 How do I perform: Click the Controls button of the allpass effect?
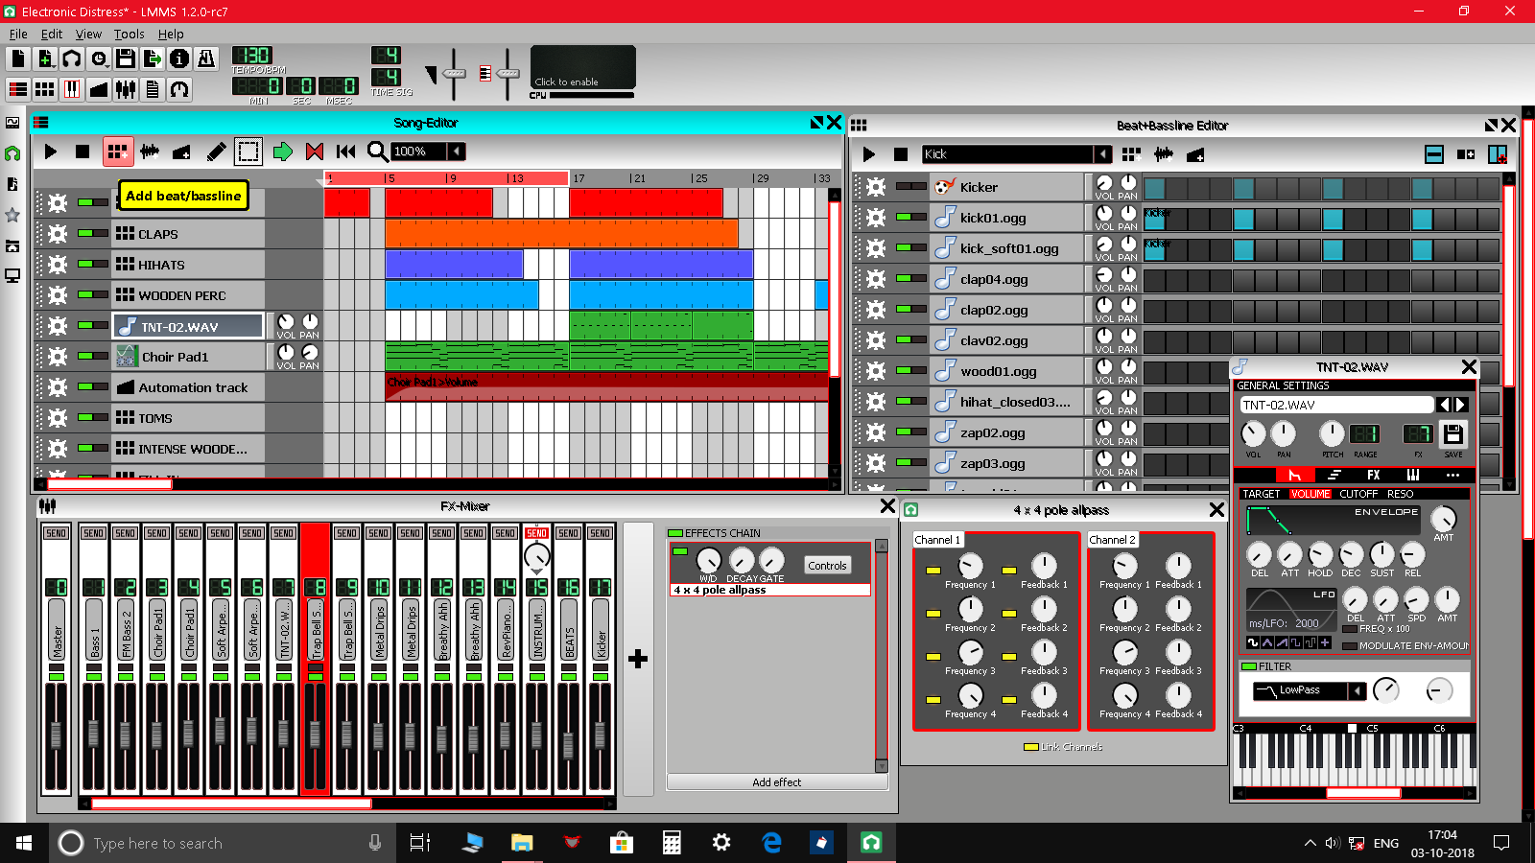tap(826, 565)
